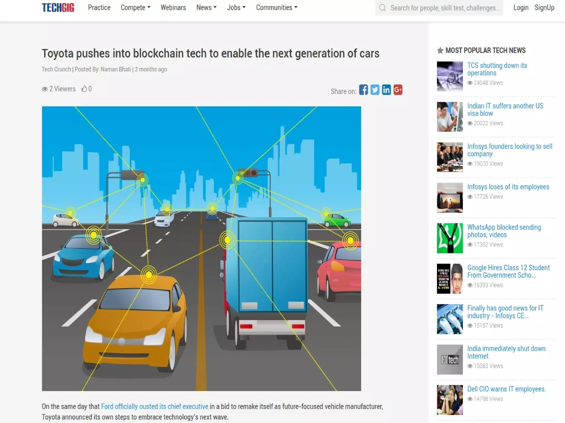Click the WhatsApp blocked story thumbnail
The image size is (565, 423).
(x=450, y=238)
